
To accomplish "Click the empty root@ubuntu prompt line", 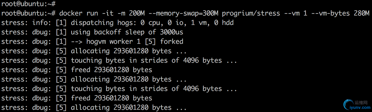I will click(29, 4).
